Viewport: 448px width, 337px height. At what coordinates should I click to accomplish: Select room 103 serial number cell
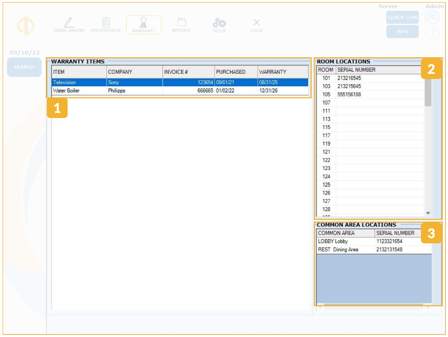pos(379,86)
